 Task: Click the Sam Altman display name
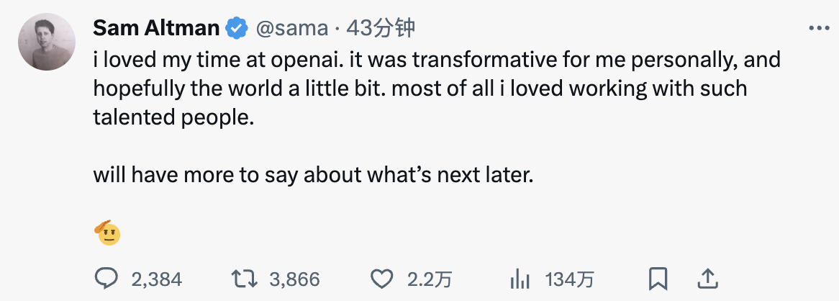click(x=156, y=28)
